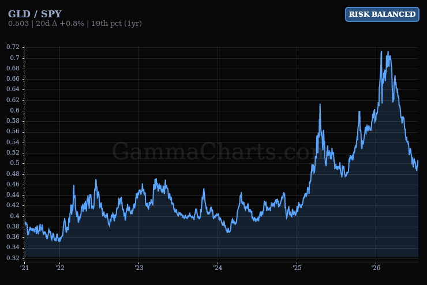This screenshot has height=285, width=427.
Task: Click the 0.5 y-axis label
Action: [x=14, y=163]
